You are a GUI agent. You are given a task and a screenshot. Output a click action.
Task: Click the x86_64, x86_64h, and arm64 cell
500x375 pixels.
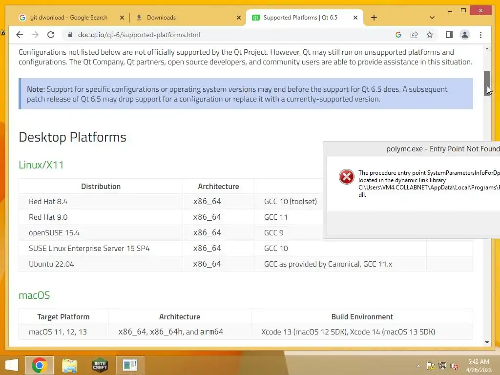coord(180,332)
